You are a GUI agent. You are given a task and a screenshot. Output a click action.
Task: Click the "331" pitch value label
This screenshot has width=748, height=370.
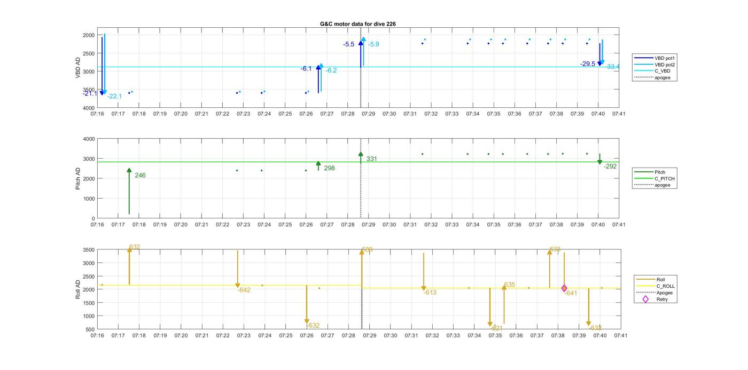[x=372, y=159]
